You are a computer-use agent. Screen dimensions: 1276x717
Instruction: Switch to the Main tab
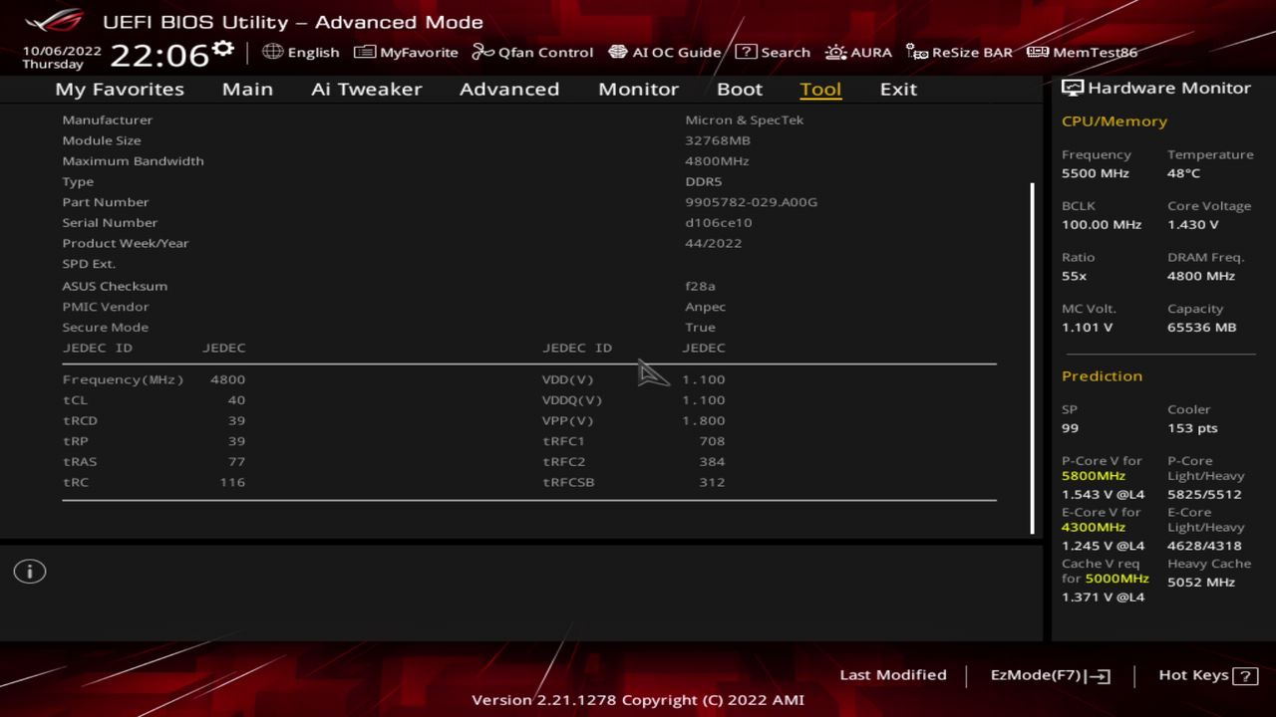coord(247,89)
